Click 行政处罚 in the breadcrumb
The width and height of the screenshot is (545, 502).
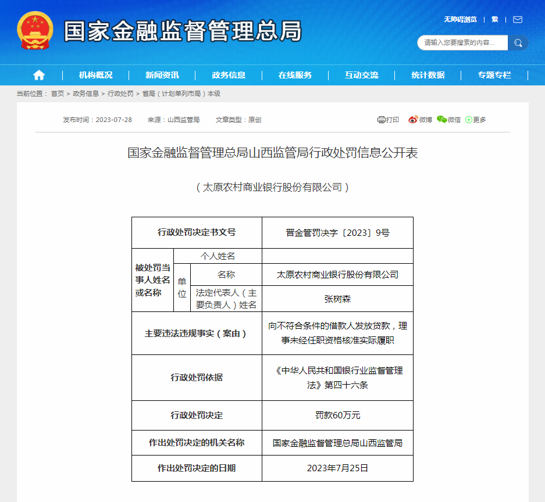click(120, 94)
